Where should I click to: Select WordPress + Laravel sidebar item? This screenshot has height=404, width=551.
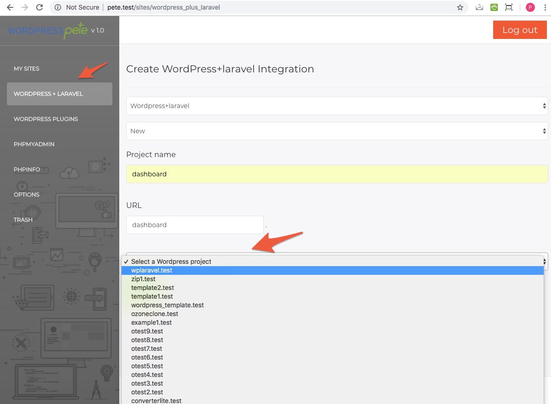tap(60, 94)
